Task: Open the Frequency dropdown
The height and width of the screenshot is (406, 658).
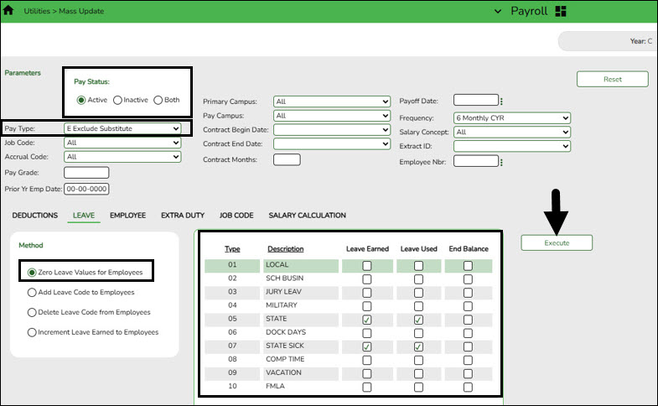Action: pos(512,118)
